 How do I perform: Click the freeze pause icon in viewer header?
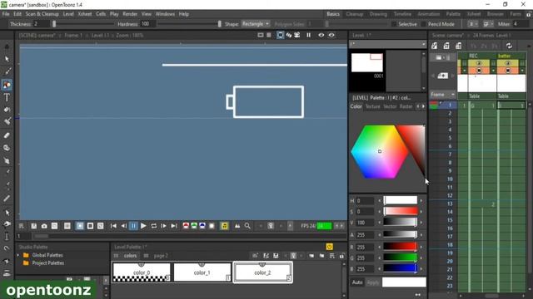pyautogui.click(x=309, y=35)
